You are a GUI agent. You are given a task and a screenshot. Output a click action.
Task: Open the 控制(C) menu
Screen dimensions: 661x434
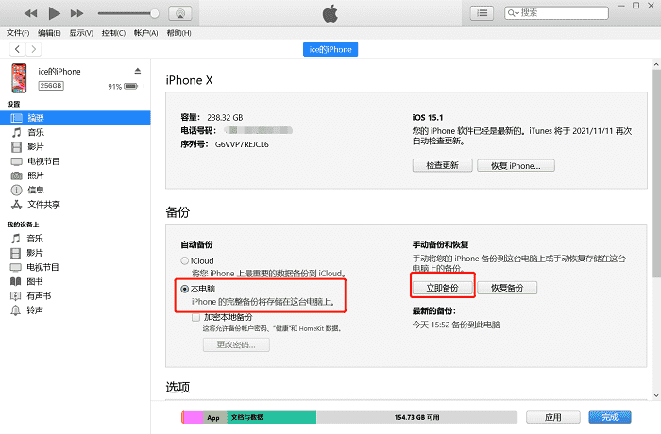(113, 33)
